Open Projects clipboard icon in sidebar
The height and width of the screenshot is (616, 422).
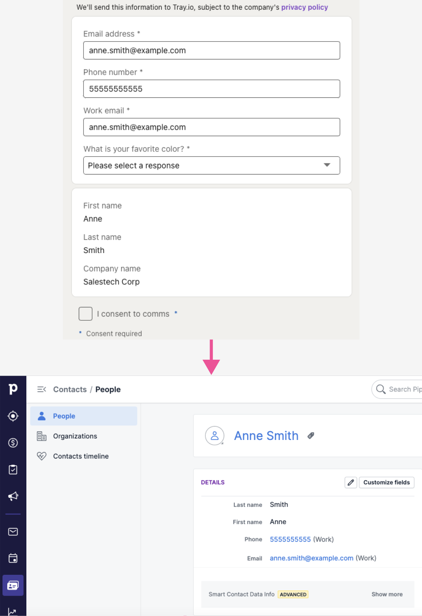click(x=13, y=470)
